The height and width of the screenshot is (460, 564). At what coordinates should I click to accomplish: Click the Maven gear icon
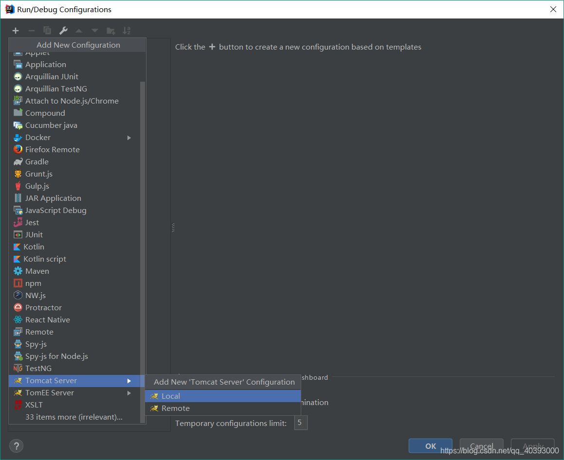click(18, 271)
